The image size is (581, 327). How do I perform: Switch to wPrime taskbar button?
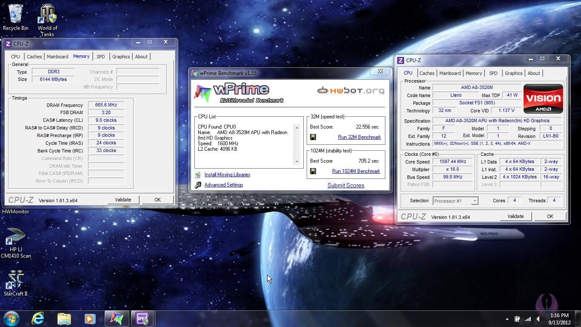pos(117,318)
